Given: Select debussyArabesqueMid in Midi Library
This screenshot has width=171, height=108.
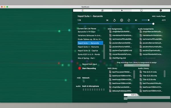Looking at the screenshot, I should [121, 91].
